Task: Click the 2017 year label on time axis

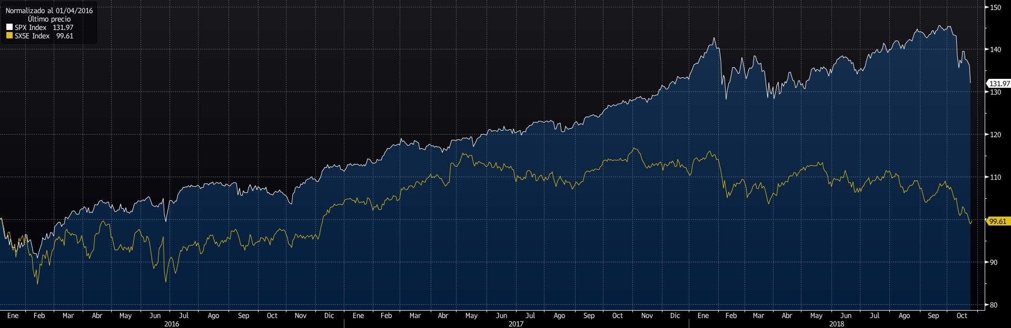Action: point(516,324)
